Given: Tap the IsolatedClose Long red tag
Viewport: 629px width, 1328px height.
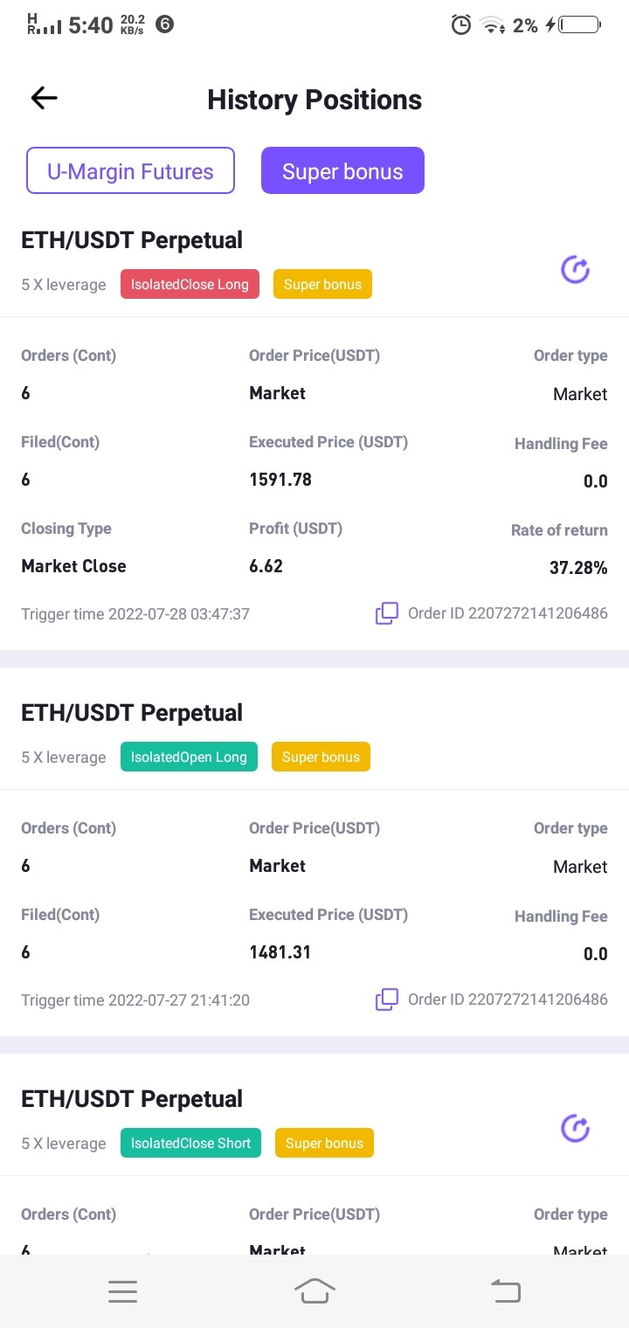Looking at the screenshot, I should (x=190, y=284).
